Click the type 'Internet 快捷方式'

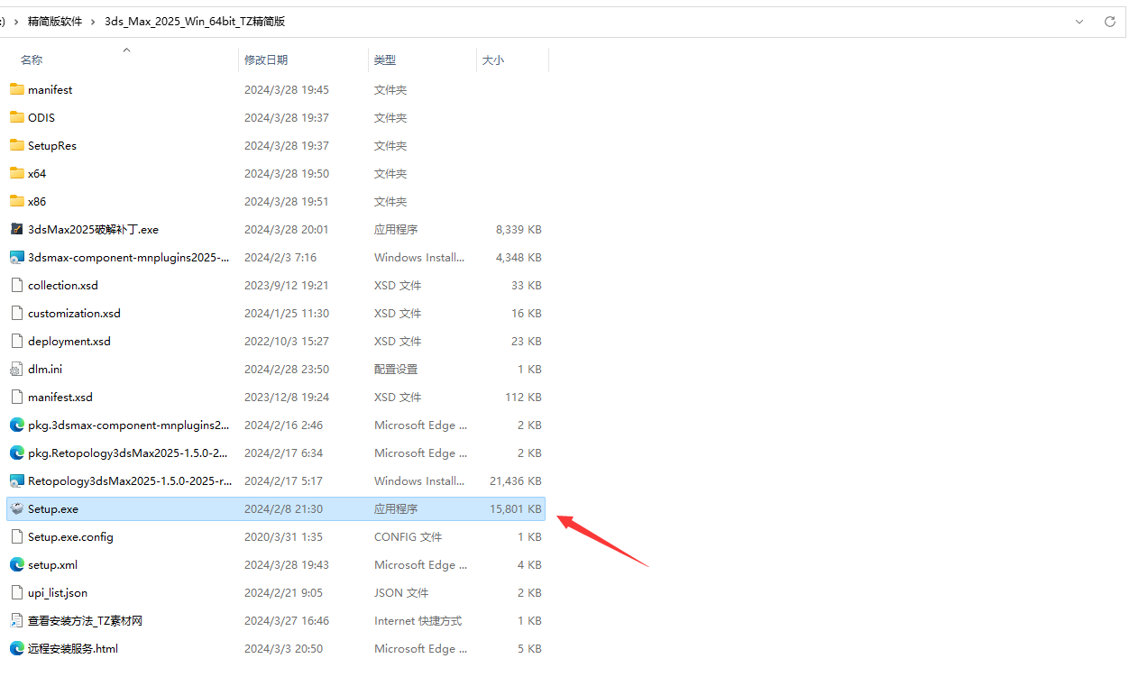(x=418, y=620)
